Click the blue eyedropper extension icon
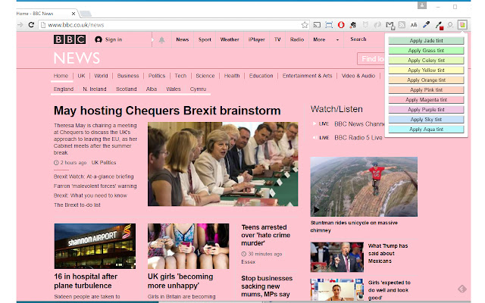Image resolution: width=485 pixels, height=303 pixels. tap(426, 25)
